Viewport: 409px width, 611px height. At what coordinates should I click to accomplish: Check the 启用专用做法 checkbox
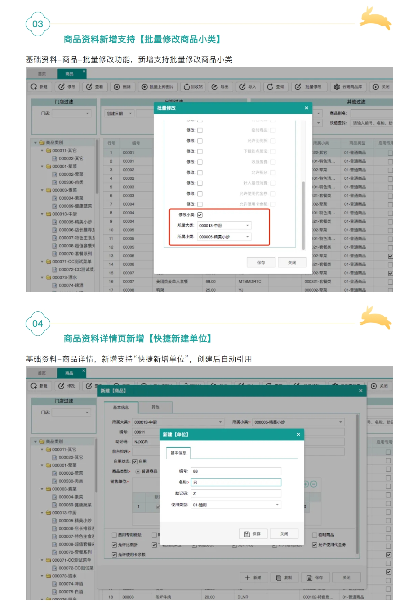point(114,535)
